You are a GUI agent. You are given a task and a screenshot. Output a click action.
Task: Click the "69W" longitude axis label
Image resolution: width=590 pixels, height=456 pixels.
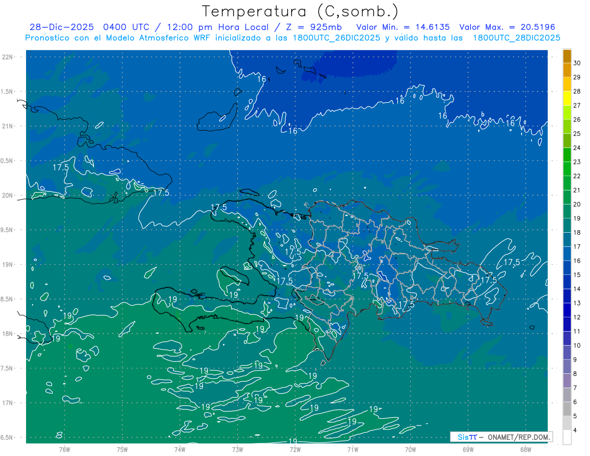click(468, 450)
